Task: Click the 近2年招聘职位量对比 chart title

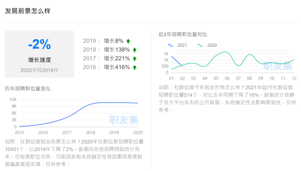Action: pyautogui.click(x=183, y=34)
